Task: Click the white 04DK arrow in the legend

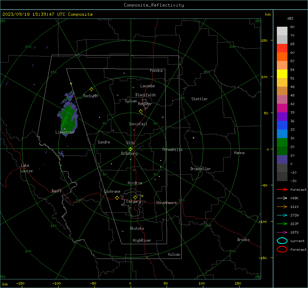Action: point(282,198)
